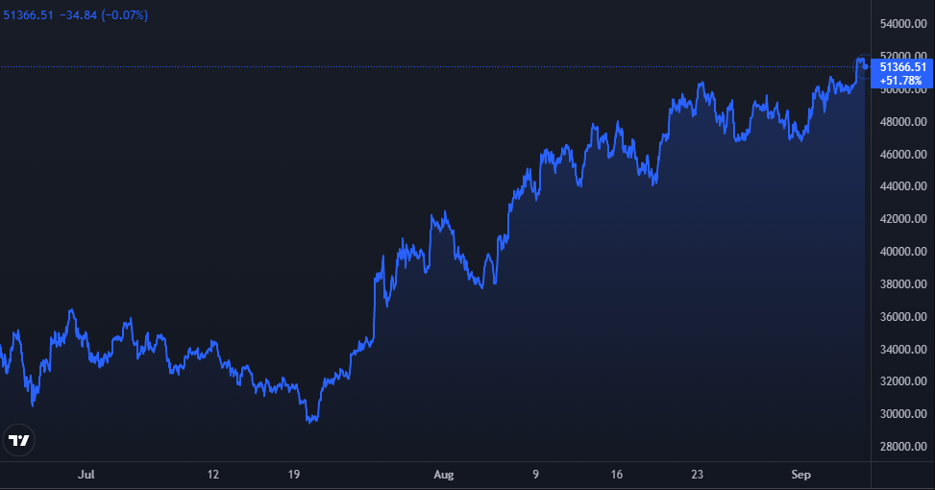Click the 36000.00 price axis label
935x490 pixels.
(903, 316)
